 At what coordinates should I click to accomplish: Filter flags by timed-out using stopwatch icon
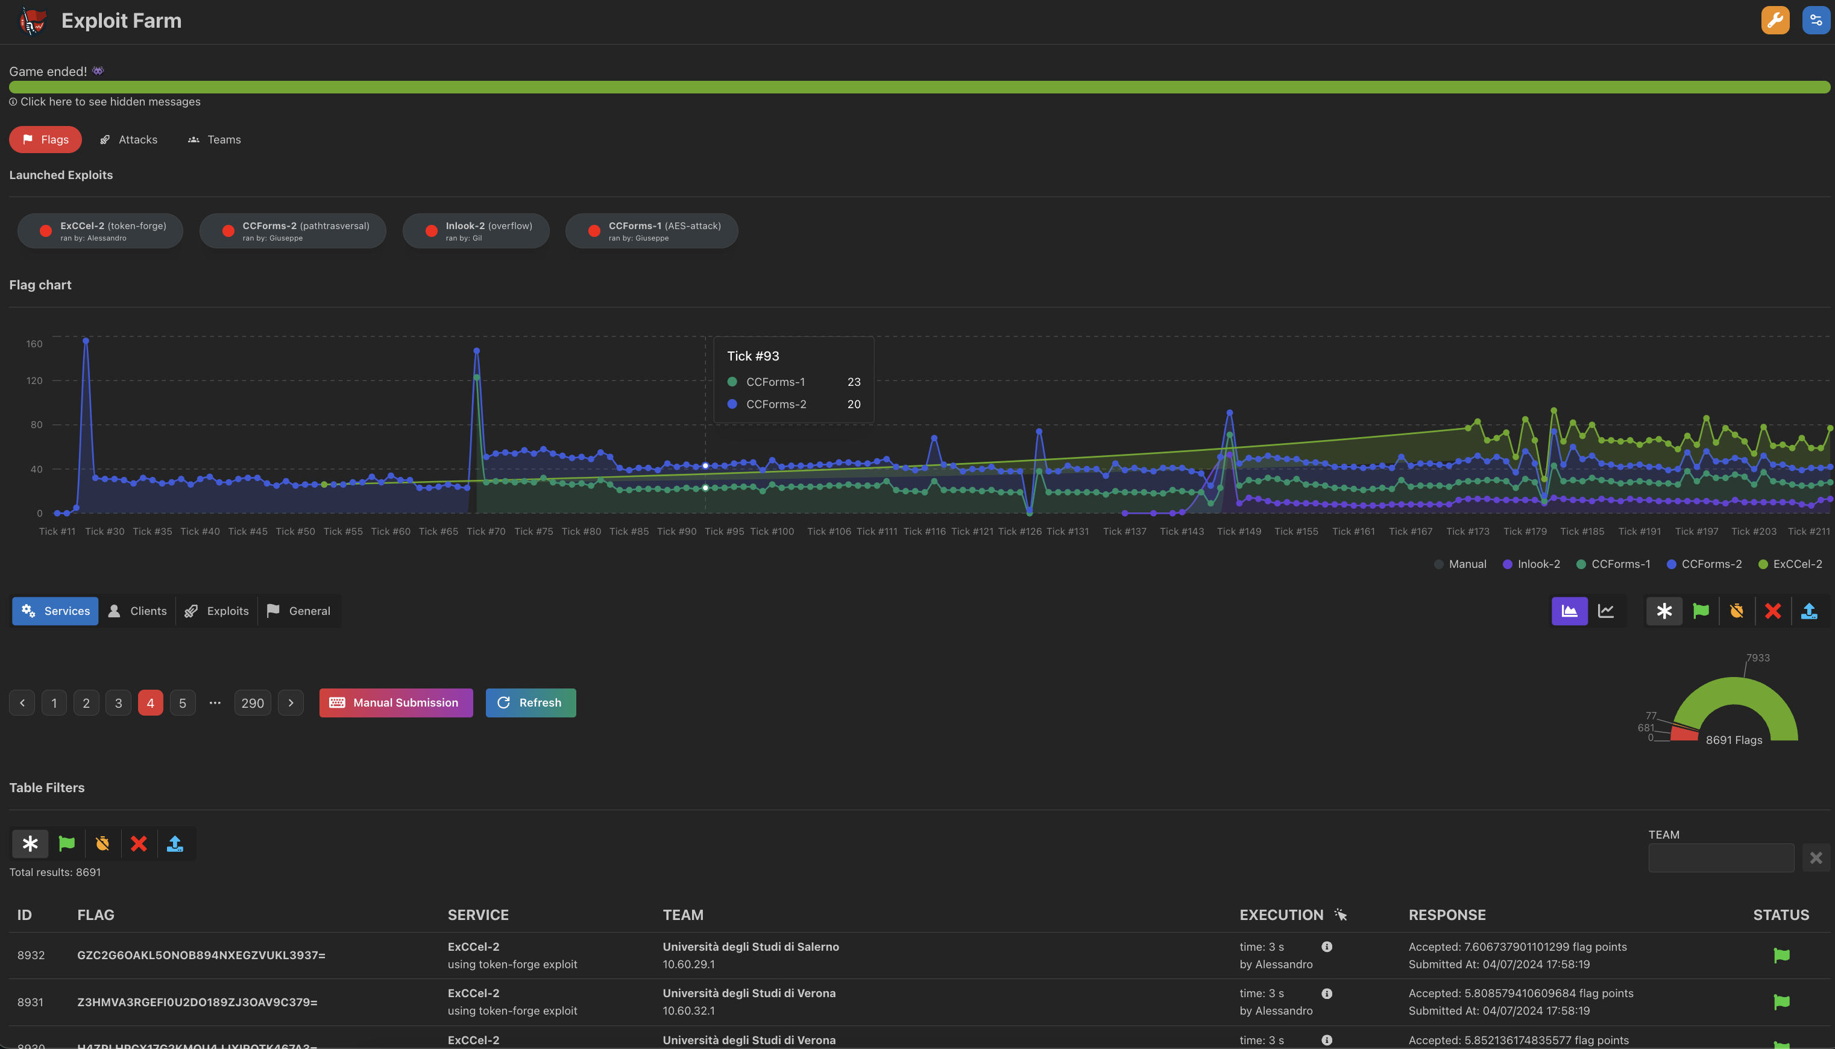click(103, 843)
